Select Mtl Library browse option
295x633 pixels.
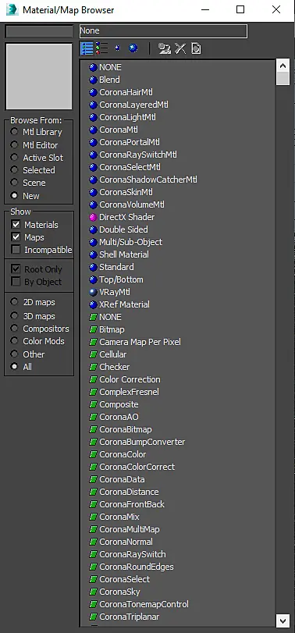(15, 132)
